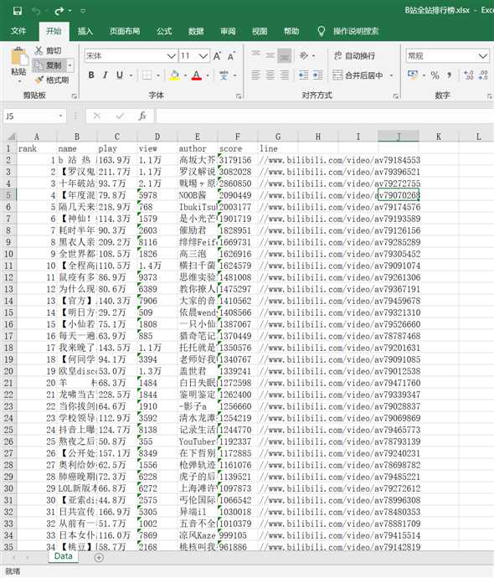Screen dimensions: 494x578
Task: Open font group dialog launcher
Action: point(239,96)
